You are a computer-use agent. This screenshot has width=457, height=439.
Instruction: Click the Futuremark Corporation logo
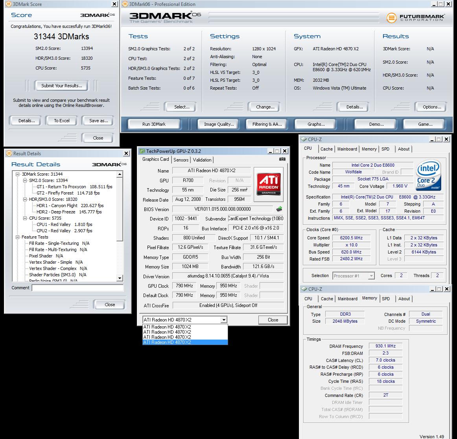[416, 17]
